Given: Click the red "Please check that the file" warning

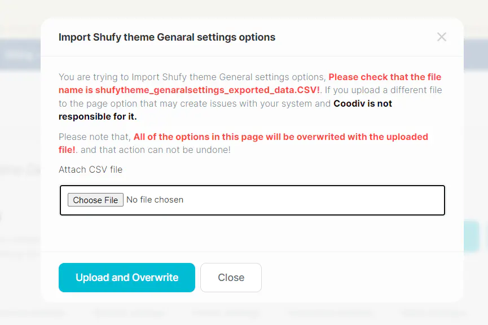Looking at the screenshot, I should pos(385,77).
